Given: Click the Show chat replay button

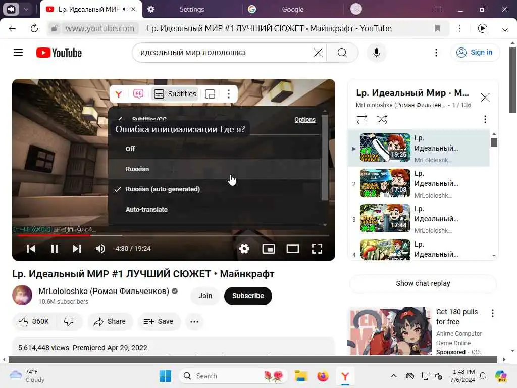Looking at the screenshot, I should [423, 283].
